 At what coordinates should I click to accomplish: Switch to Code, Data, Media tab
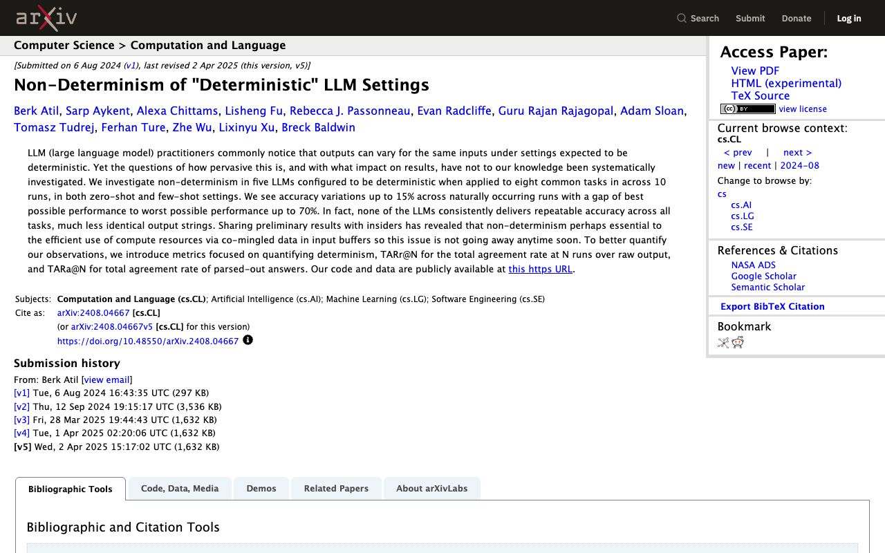point(180,489)
